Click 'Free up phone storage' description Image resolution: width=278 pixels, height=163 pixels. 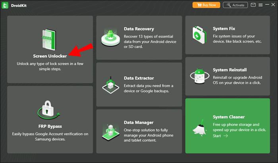[x=239, y=127]
